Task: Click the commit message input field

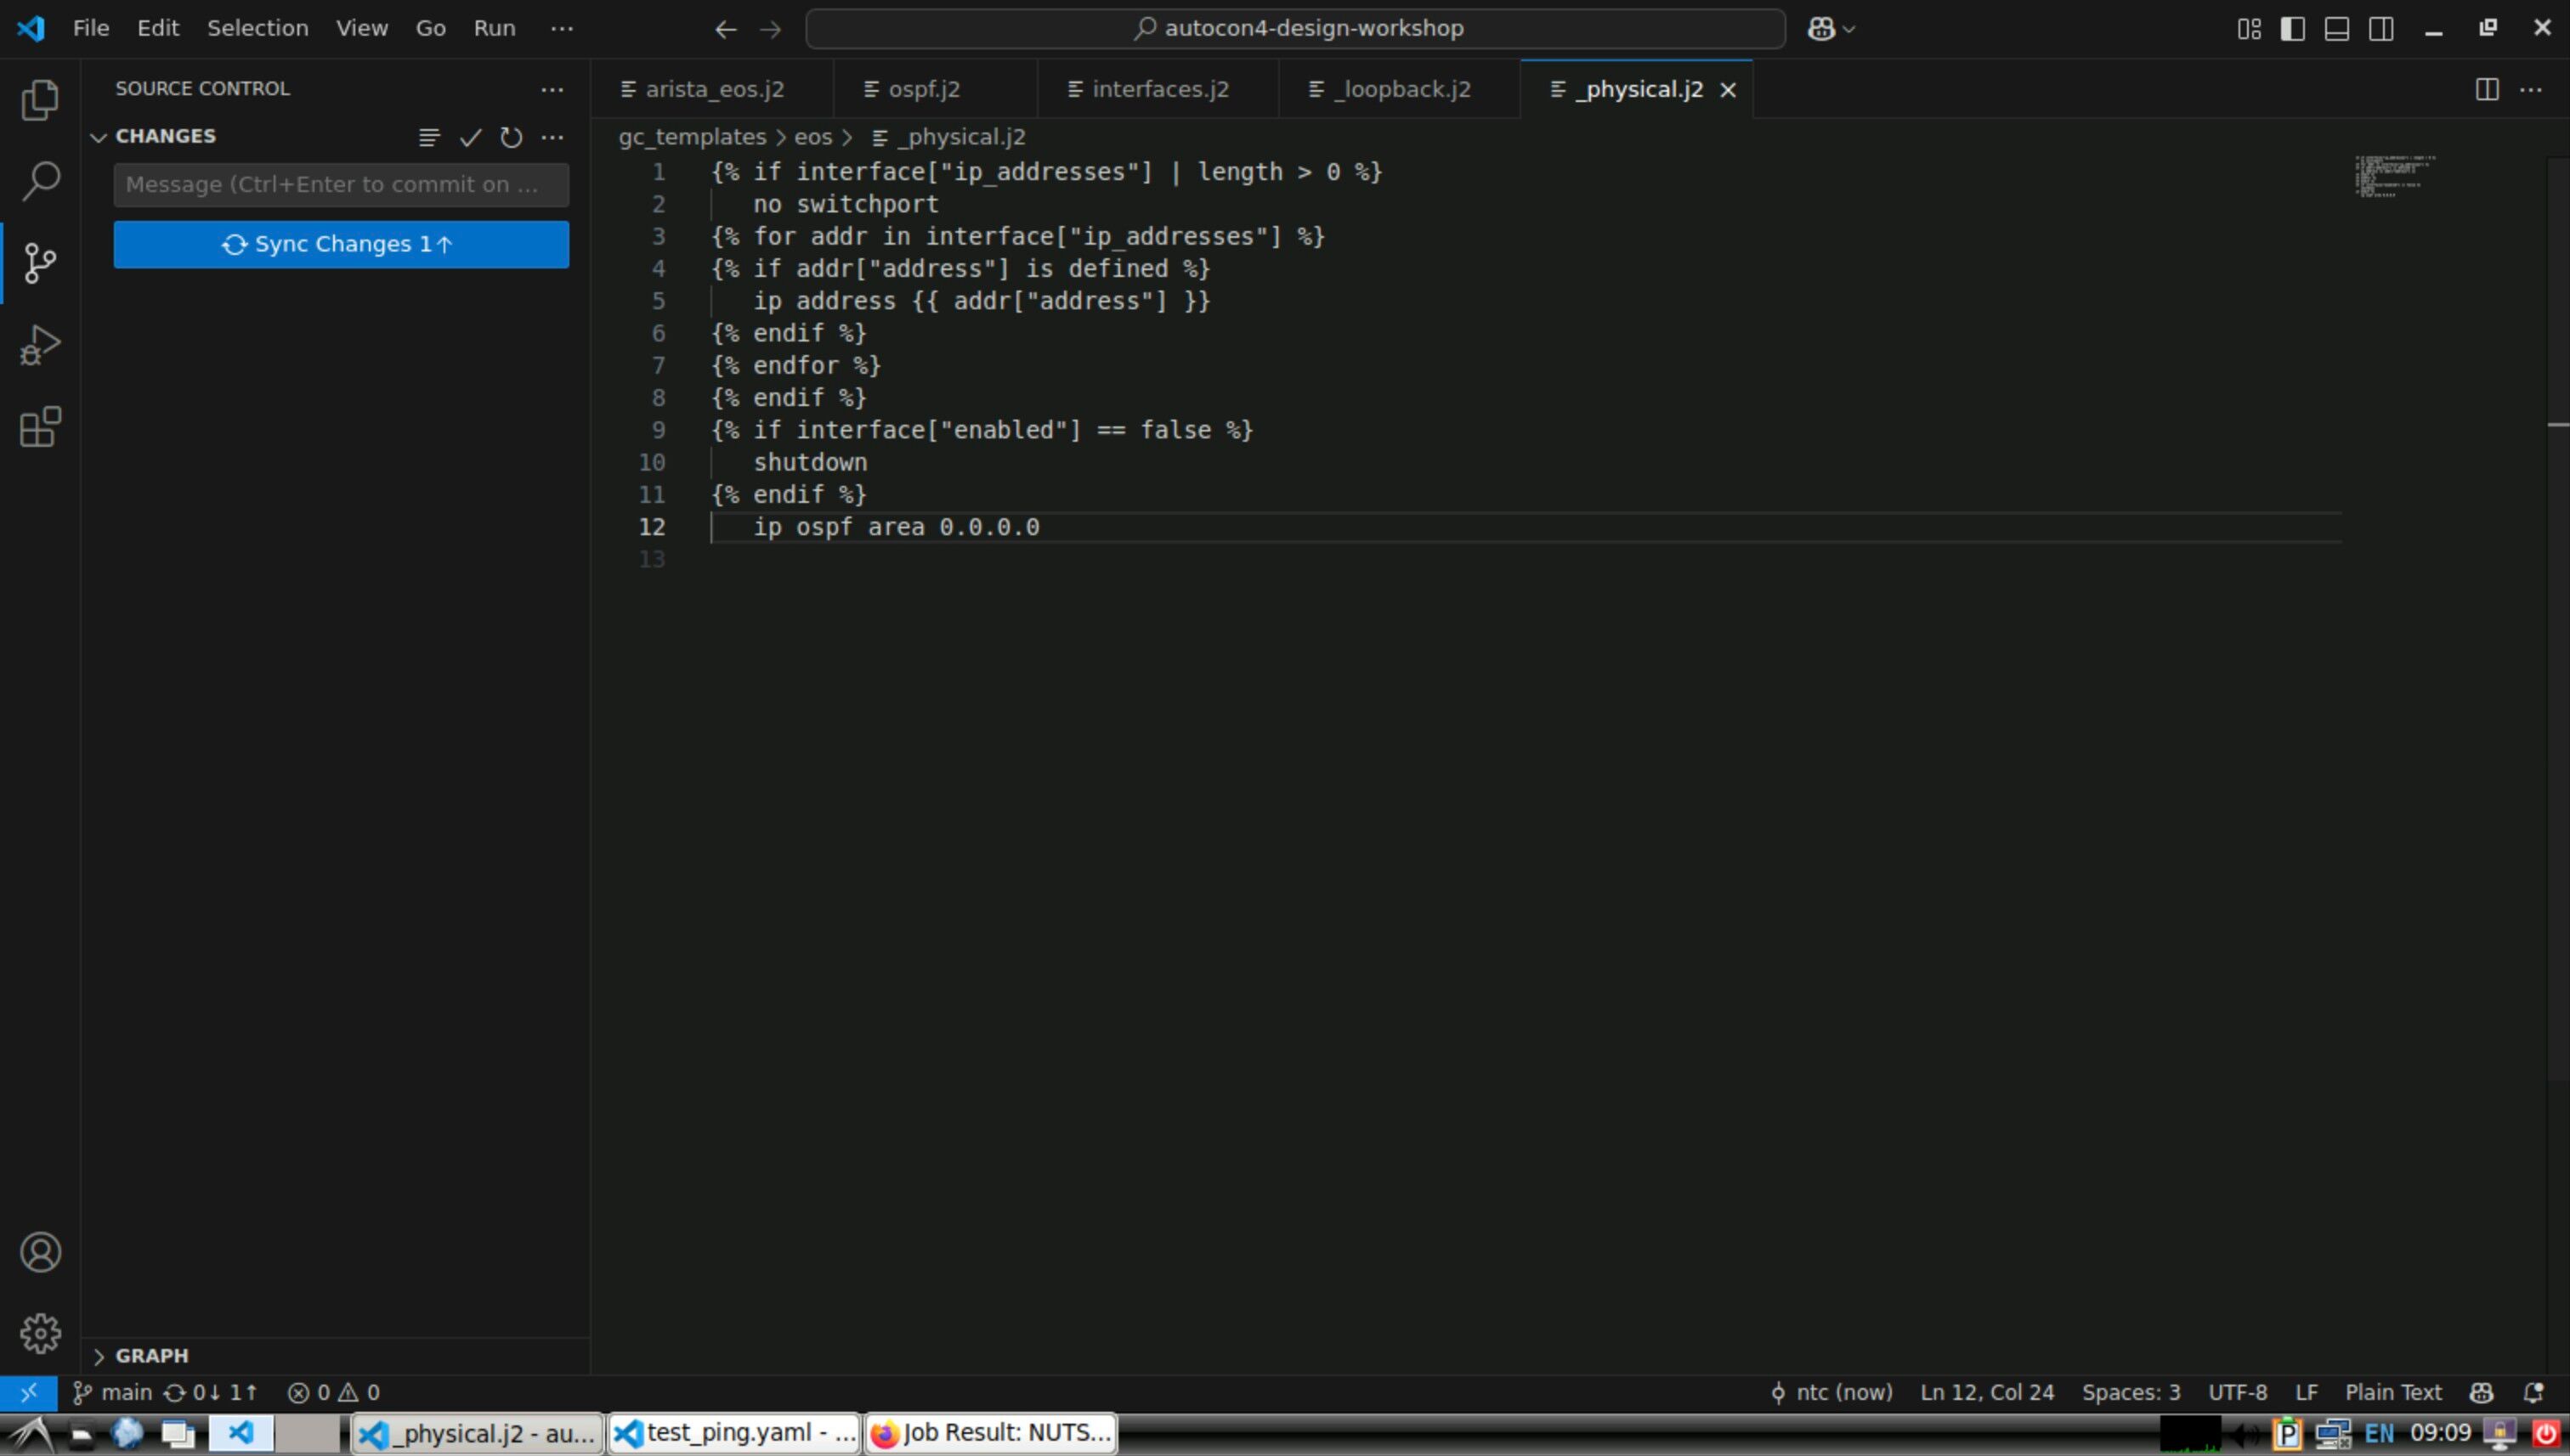Action: click(340, 185)
